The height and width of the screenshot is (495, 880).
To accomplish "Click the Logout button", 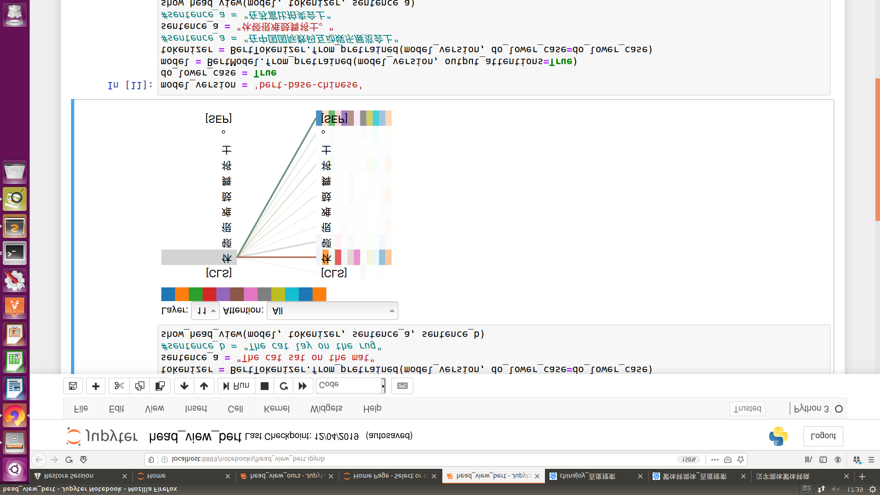I will pyautogui.click(x=823, y=436).
